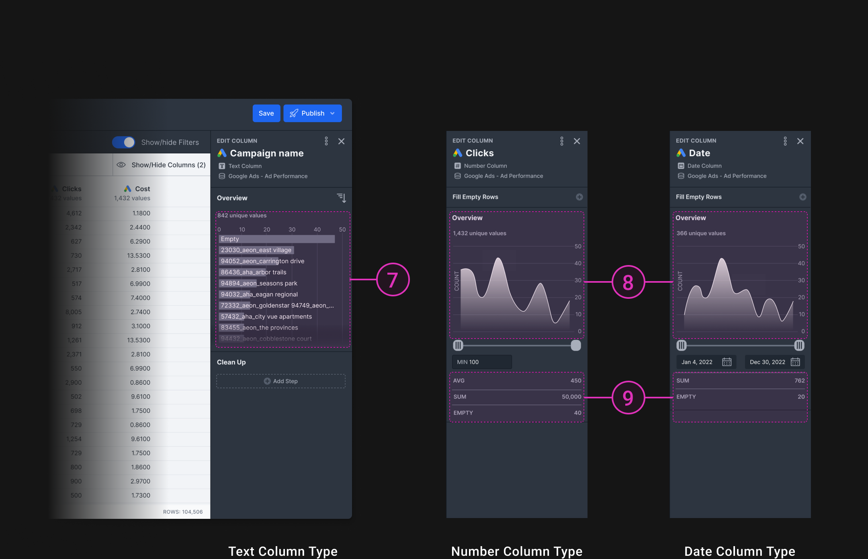868x559 pixels.
Task: Click the MIN 100 input field
Action: [482, 362]
